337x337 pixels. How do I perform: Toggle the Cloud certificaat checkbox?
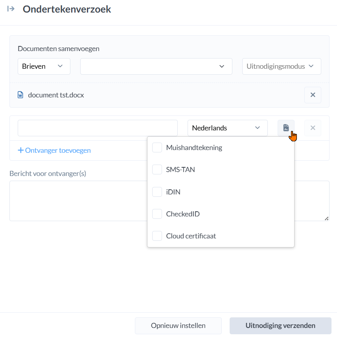click(157, 236)
